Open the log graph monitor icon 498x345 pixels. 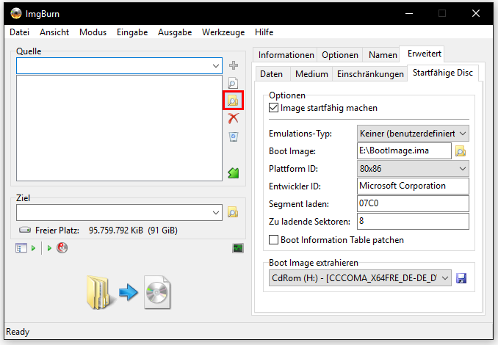tap(237, 248)
